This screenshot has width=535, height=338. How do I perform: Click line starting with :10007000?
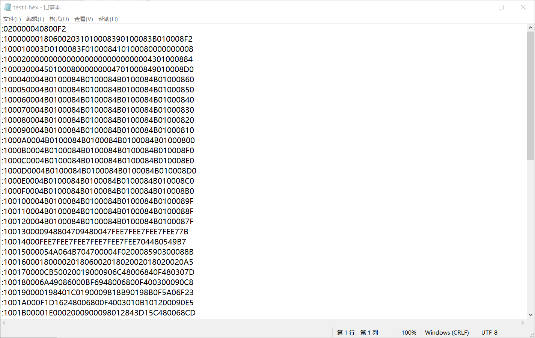(98, 110)
